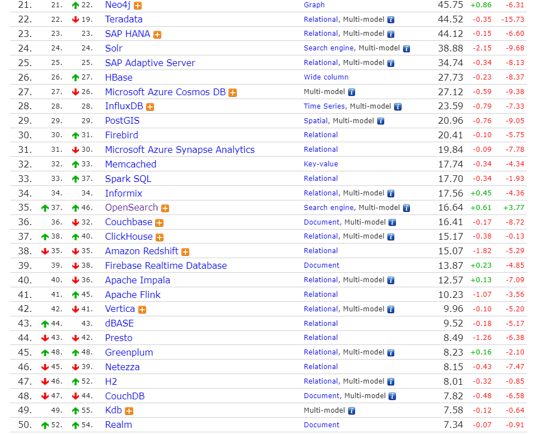The width and height of the screenshot is (537, 434).
Task: Click the H2 database link
Action: coord(111,381)
